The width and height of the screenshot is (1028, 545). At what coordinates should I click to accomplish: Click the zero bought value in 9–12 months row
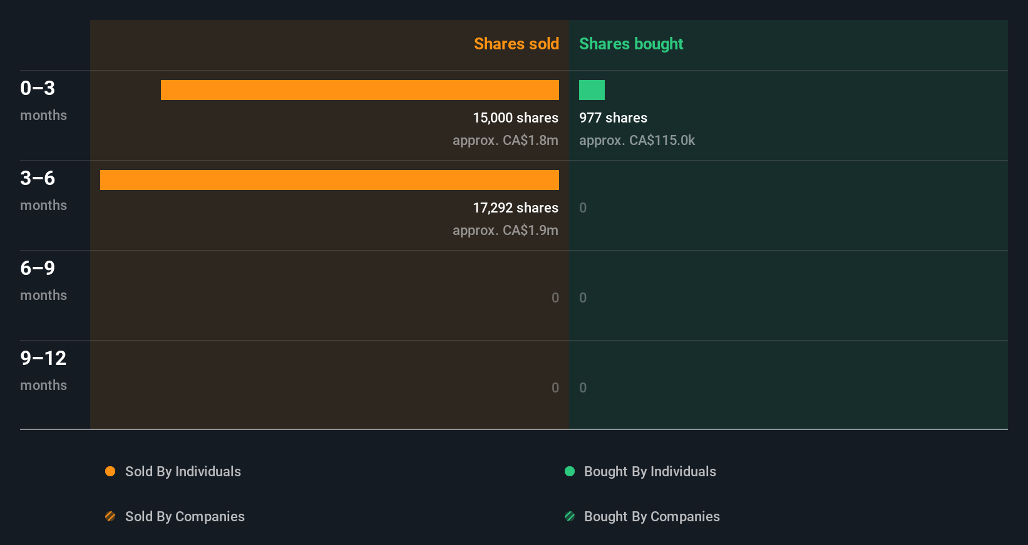583,387
